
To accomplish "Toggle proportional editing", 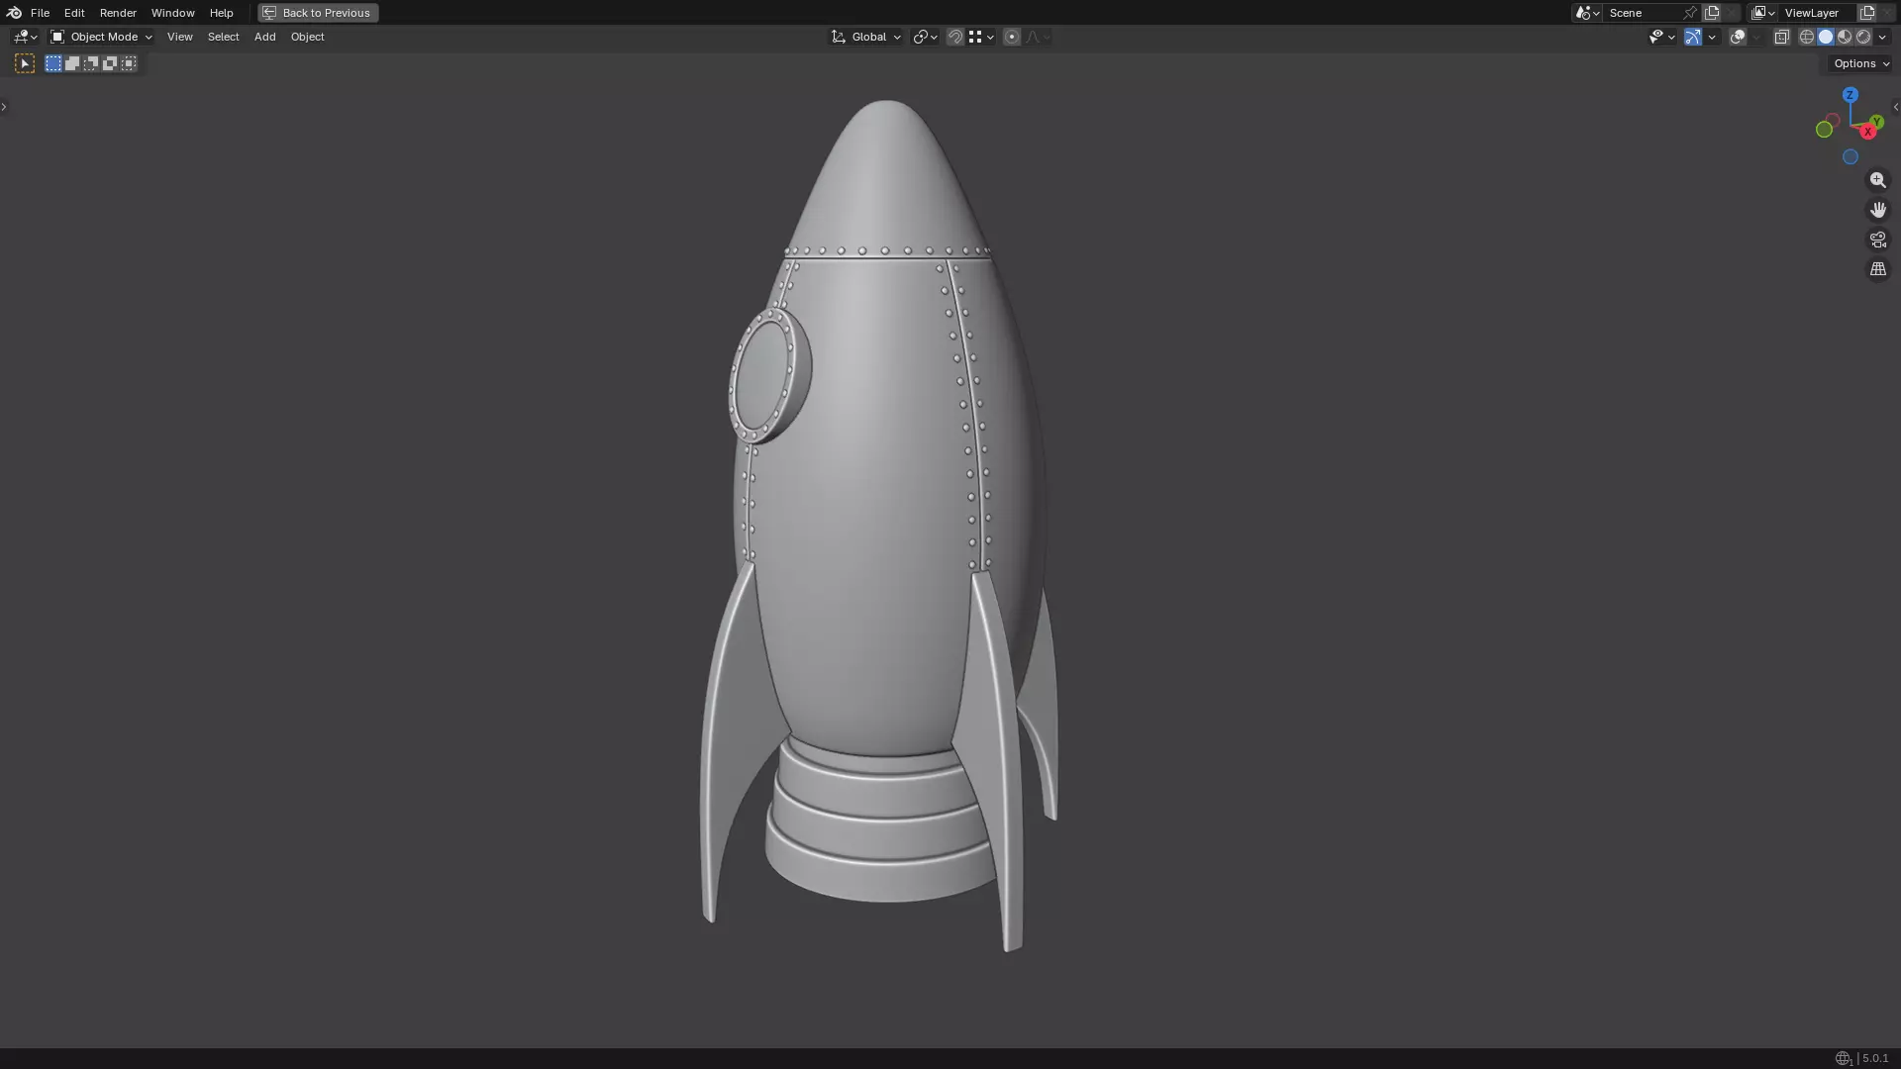I will [x=1011, y=37].
